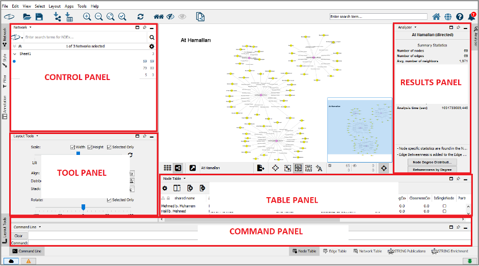Open NDEx source dropdown arrow
The height and width of the screenshot is (266, 479).
point(22,38)
